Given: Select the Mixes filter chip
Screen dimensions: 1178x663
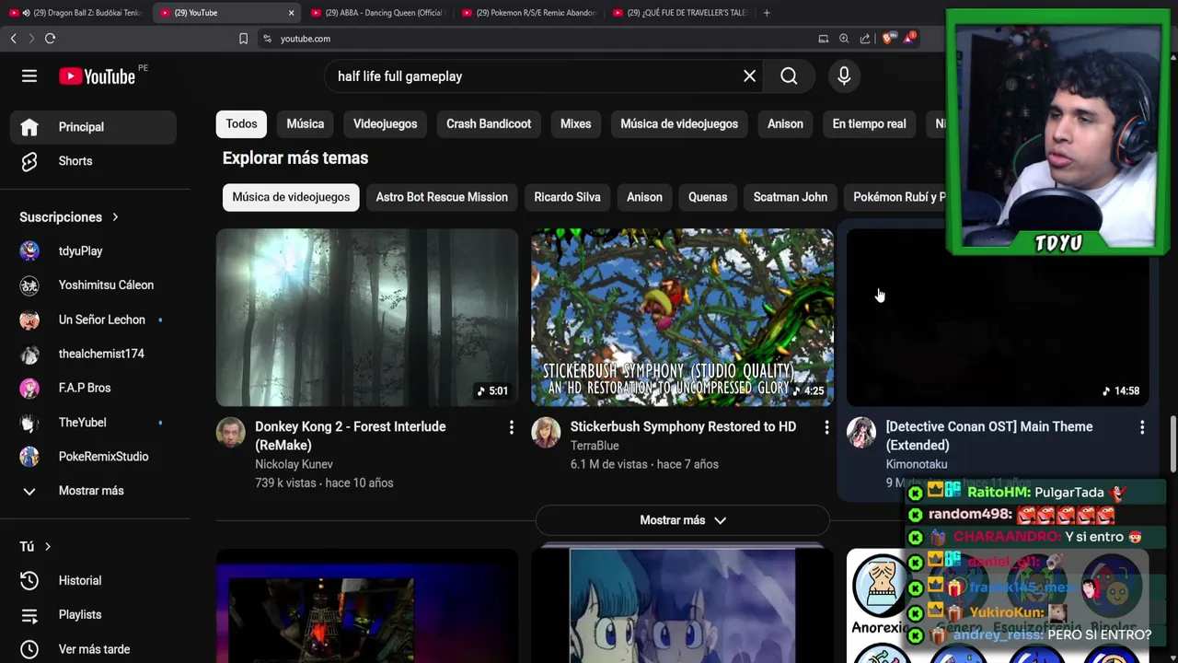Looking at the screenshot, I should pos(575,124).
